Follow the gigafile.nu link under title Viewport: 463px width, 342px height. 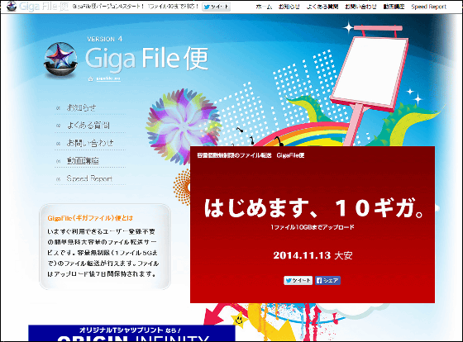coord(108,78)
